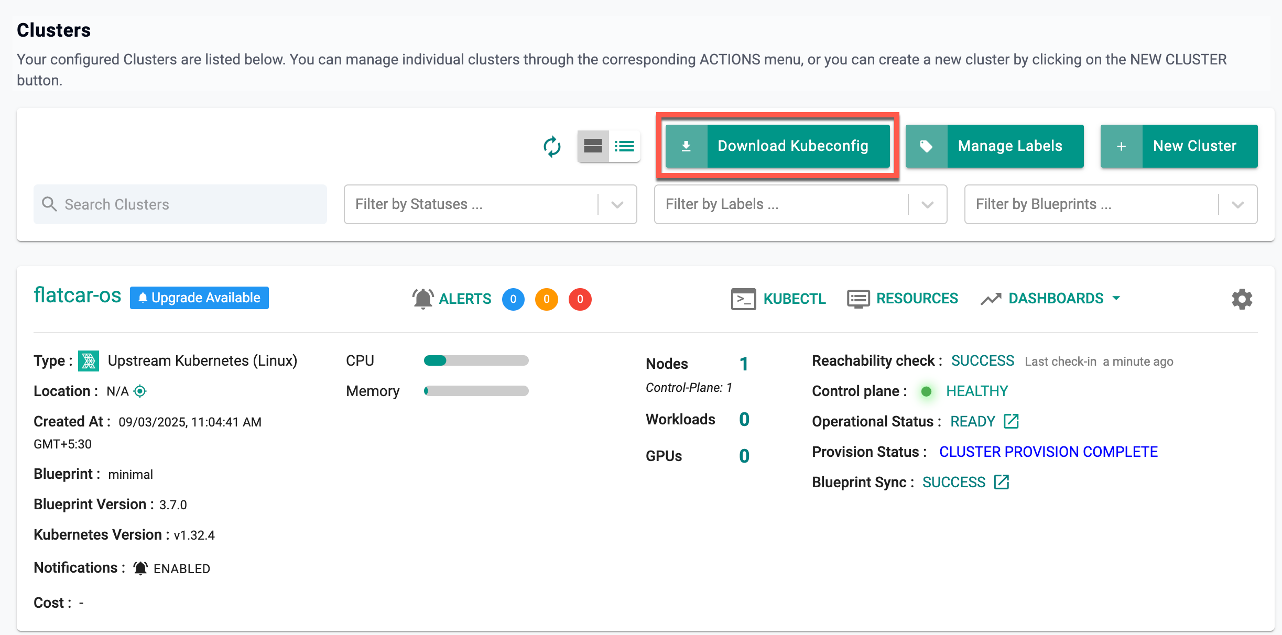This screenshot has height=635, width=1282.
Task: Click the READY operational status
Action: click(x=973, y=422)
